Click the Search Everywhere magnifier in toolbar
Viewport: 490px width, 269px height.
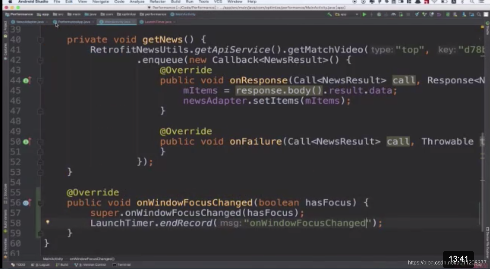[x=479, y=14]
